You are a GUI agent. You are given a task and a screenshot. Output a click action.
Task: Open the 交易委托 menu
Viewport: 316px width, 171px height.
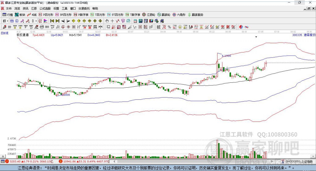84,8
